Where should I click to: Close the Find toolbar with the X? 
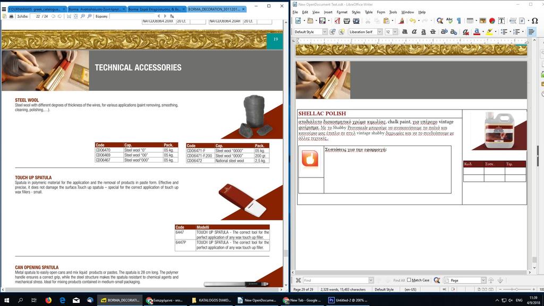pyautogui.click(x=298, y=280)
